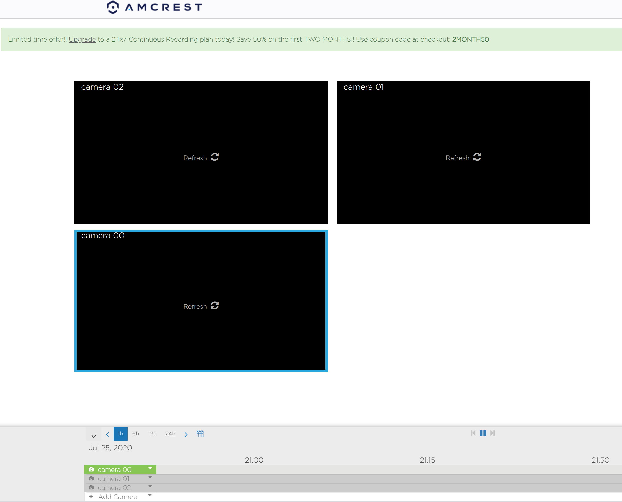
Task: Click the plus icon beside Add Camera
Action: pos(91,497)
